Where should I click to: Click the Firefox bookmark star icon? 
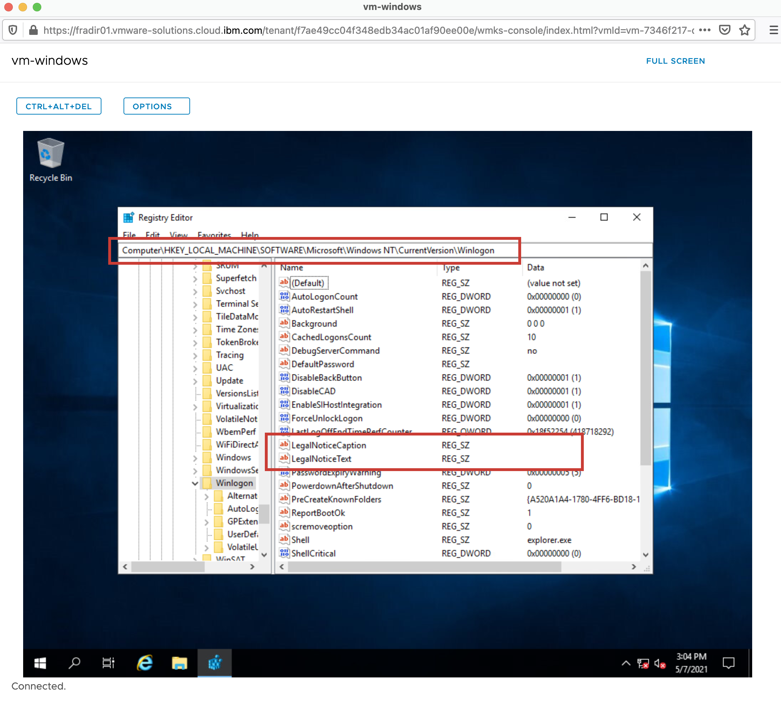pyautogui.click(x=744, y=30)
